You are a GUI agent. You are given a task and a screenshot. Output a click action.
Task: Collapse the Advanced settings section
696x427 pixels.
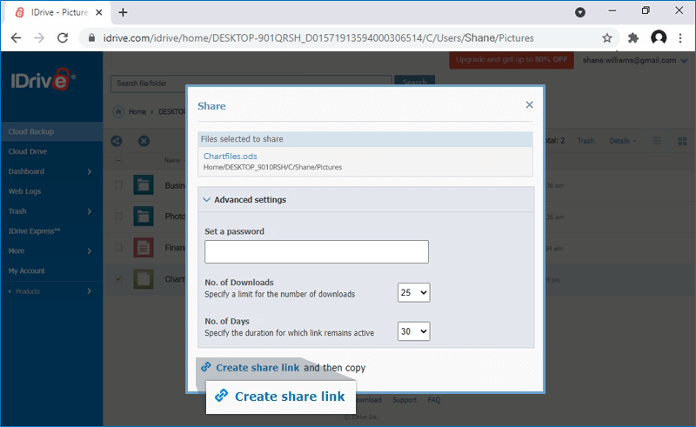click(x=244, y=200)
